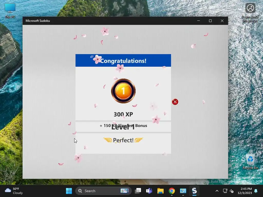Minimize the Microsoft Sudoku window

click(199, 21)
